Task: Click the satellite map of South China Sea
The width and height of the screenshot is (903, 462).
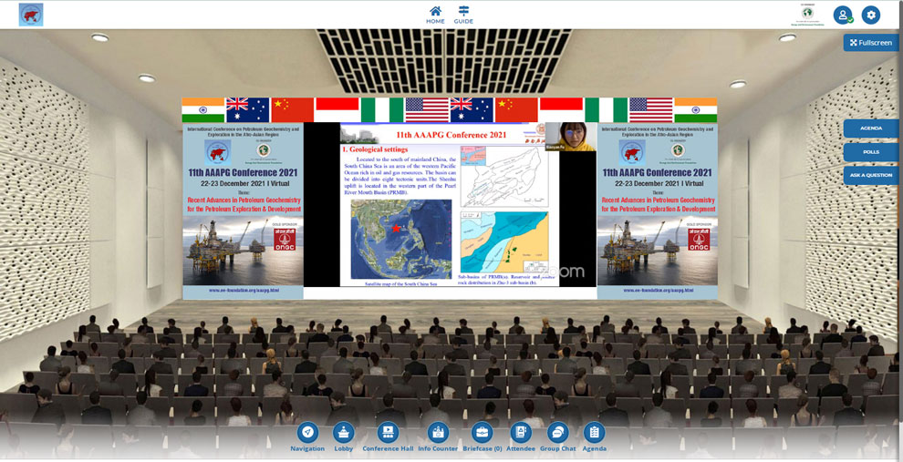Action: pos(401,239)
